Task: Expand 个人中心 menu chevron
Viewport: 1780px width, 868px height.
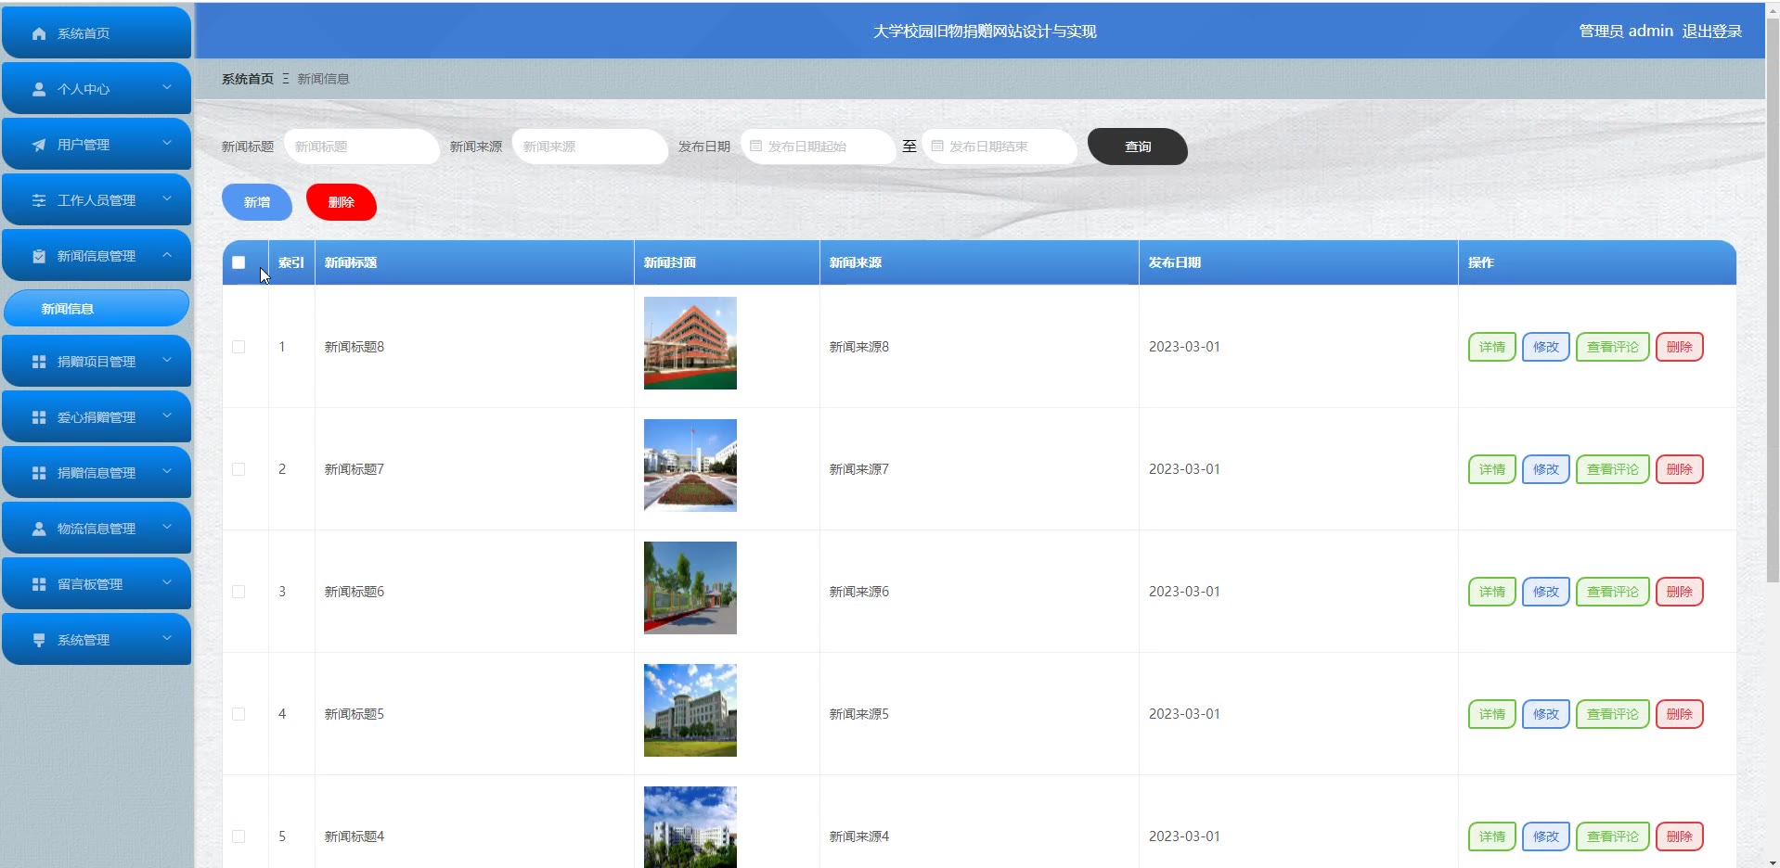Action: coord(167,87)
